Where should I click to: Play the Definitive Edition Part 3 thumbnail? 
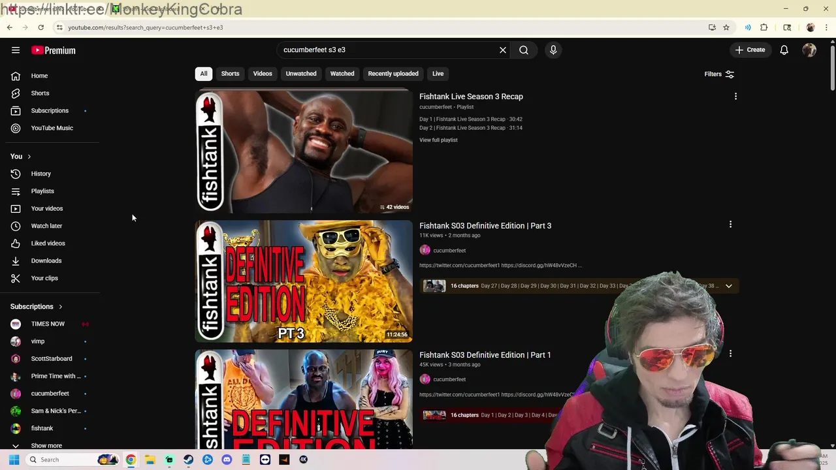(x=304, y=281)
